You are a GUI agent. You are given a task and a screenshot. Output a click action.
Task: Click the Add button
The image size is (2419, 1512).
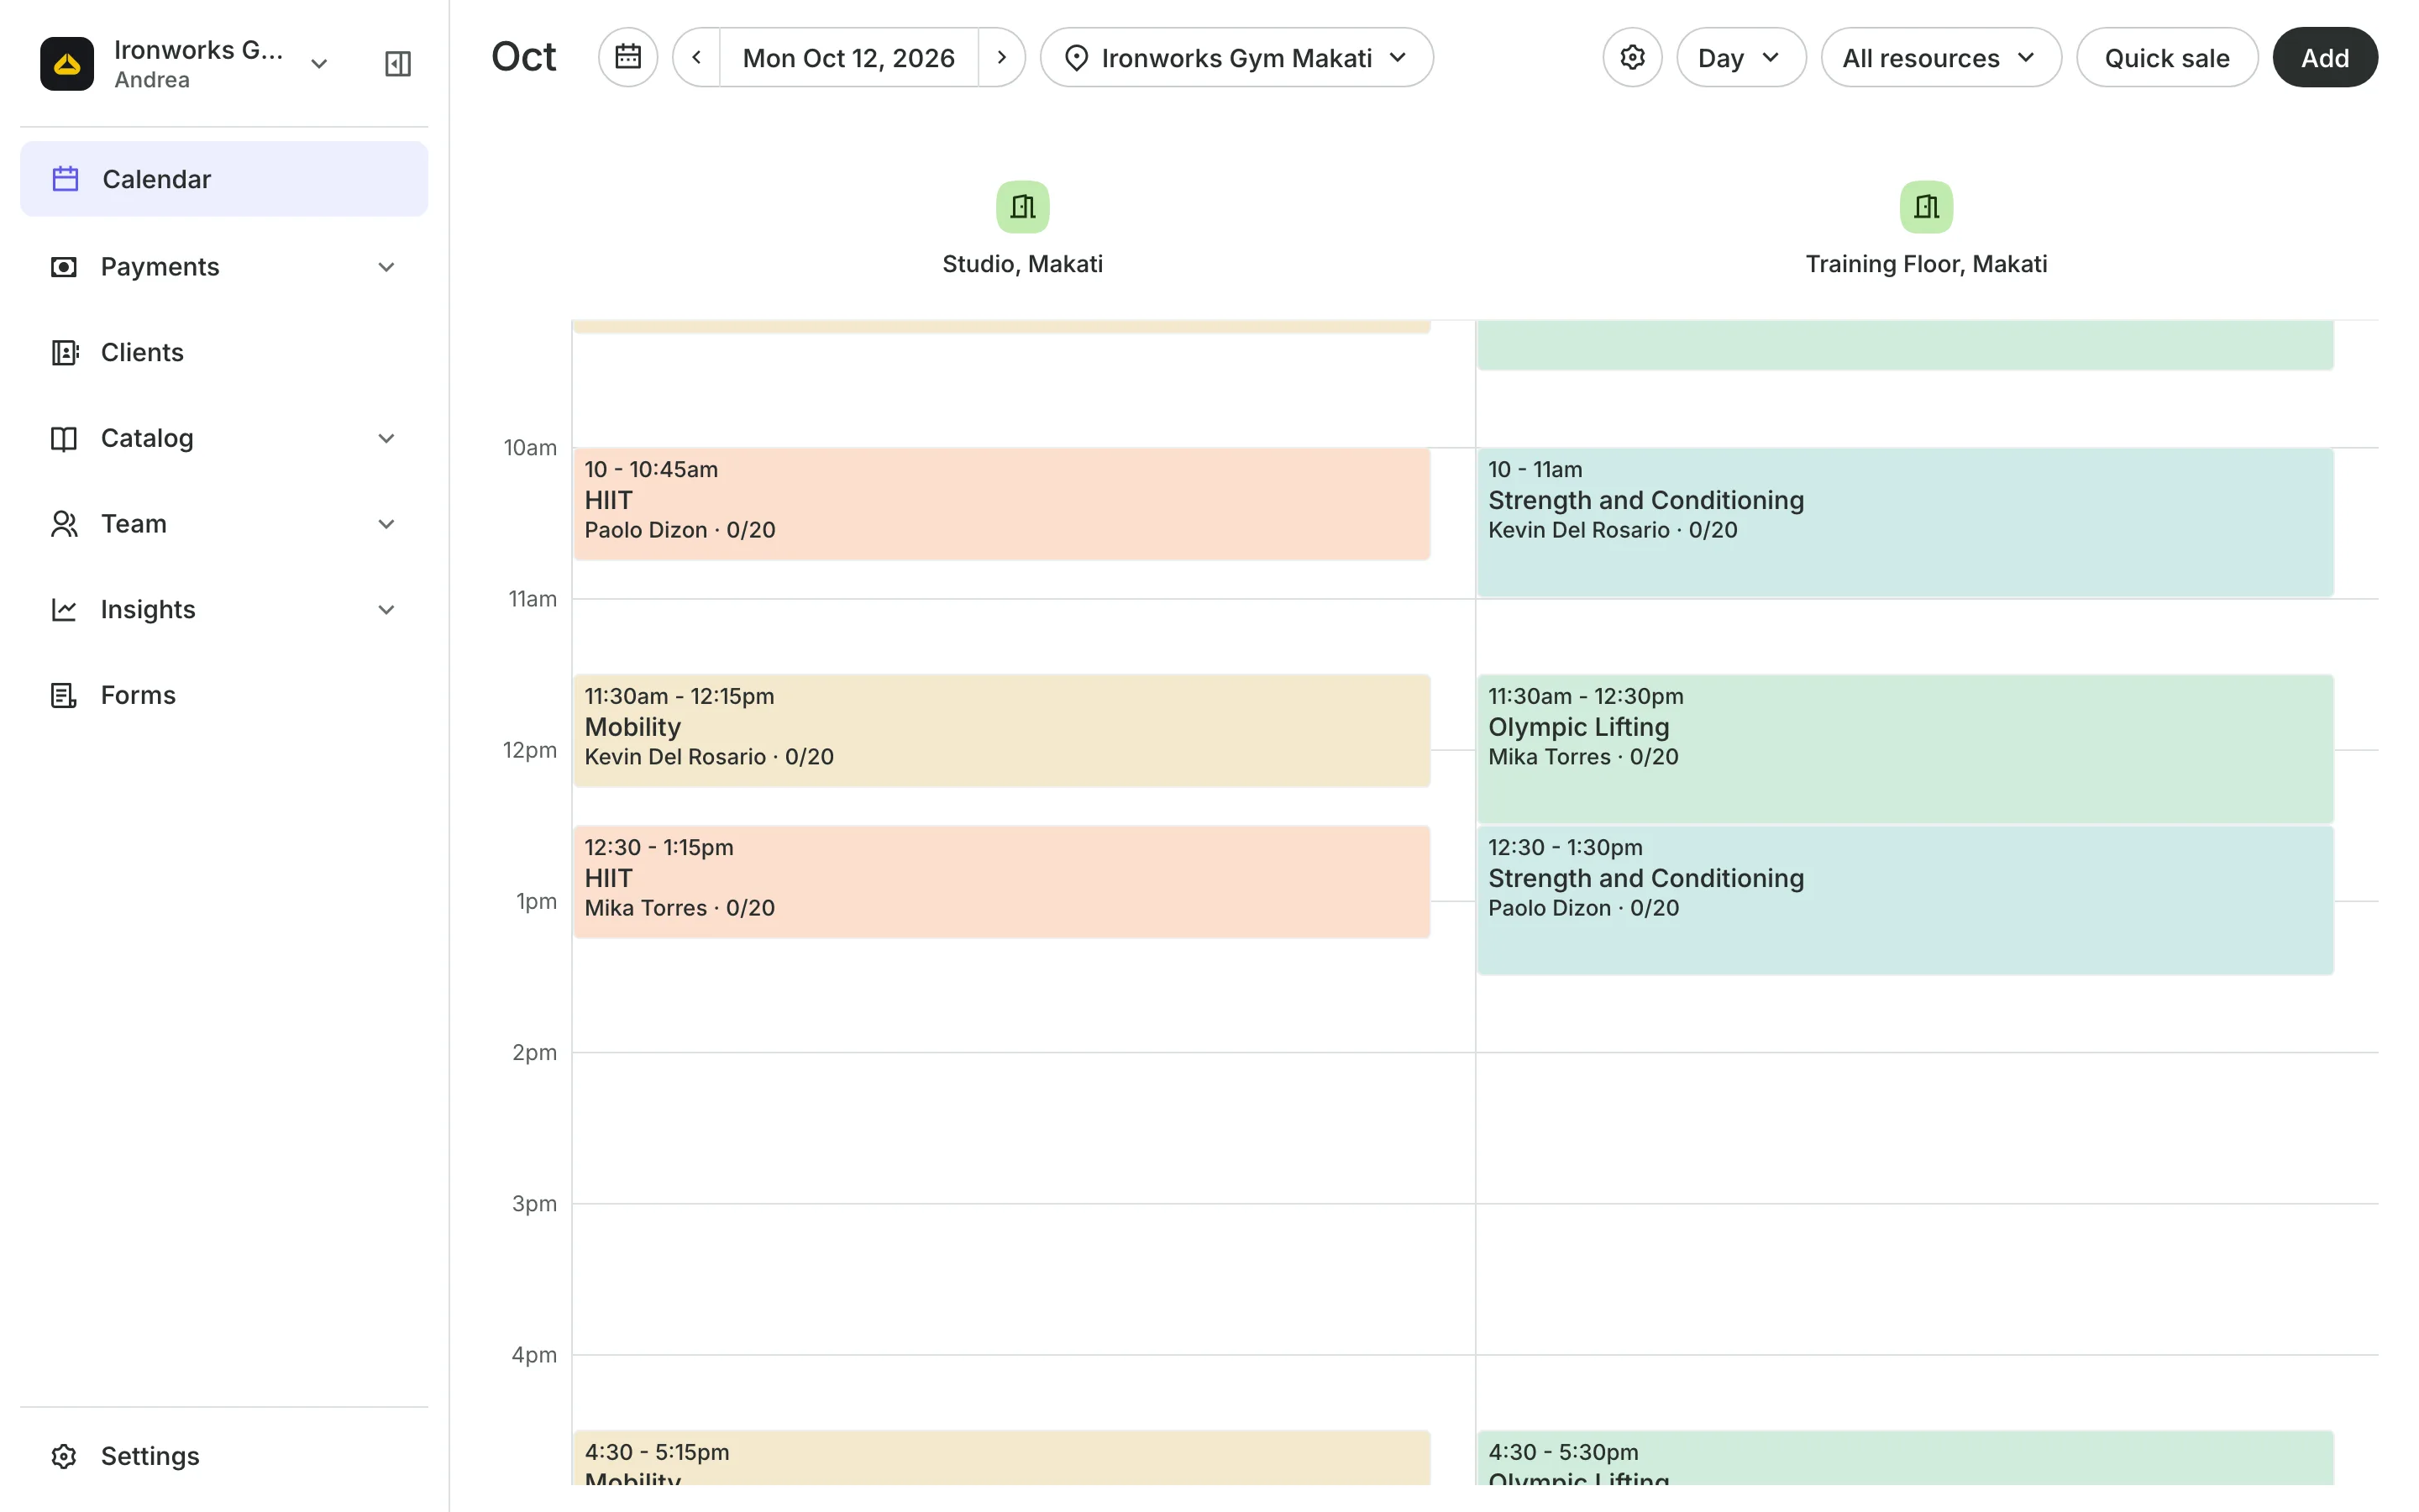click(x=2324, y=57)
